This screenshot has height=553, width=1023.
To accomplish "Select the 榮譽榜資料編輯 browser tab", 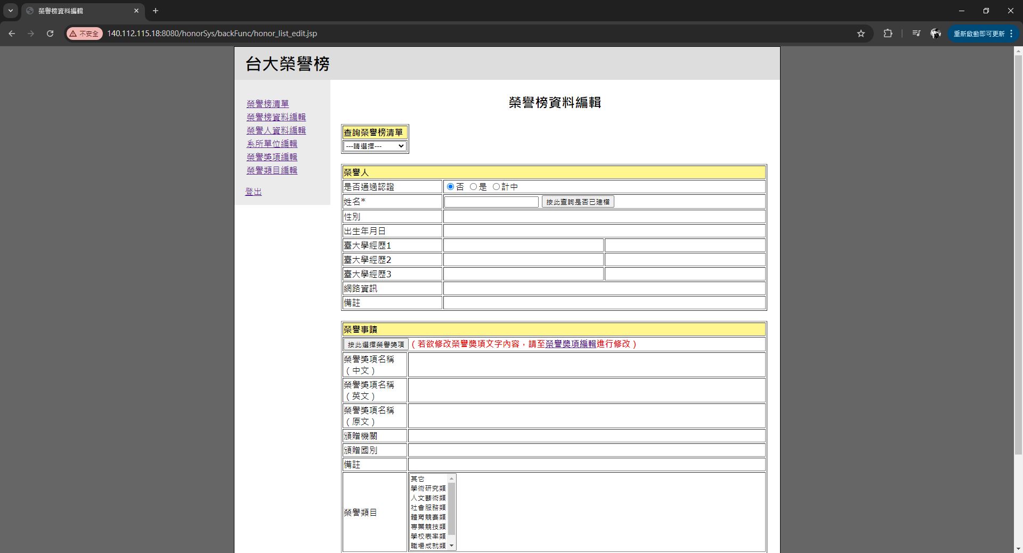I will point(83,11).
